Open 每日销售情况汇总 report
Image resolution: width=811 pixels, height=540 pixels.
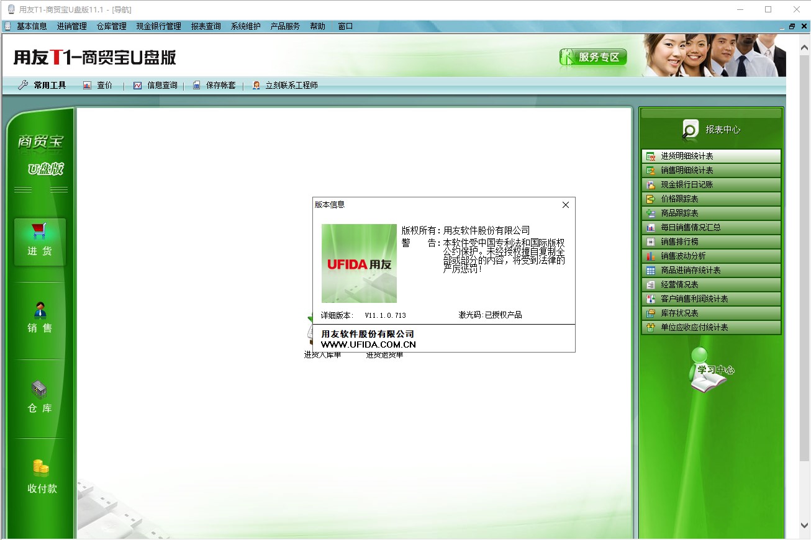click(x=711, y=227)
